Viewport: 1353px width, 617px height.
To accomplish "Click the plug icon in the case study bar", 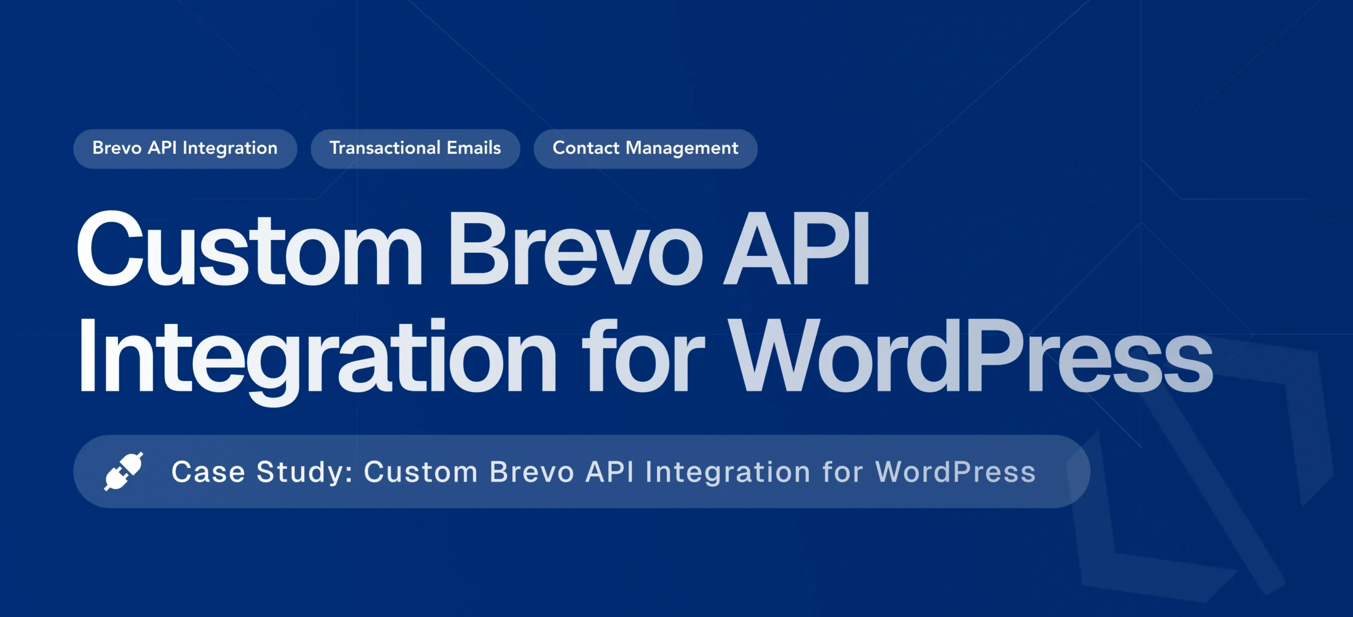I will pyautogui.click(x=124, y=471).
